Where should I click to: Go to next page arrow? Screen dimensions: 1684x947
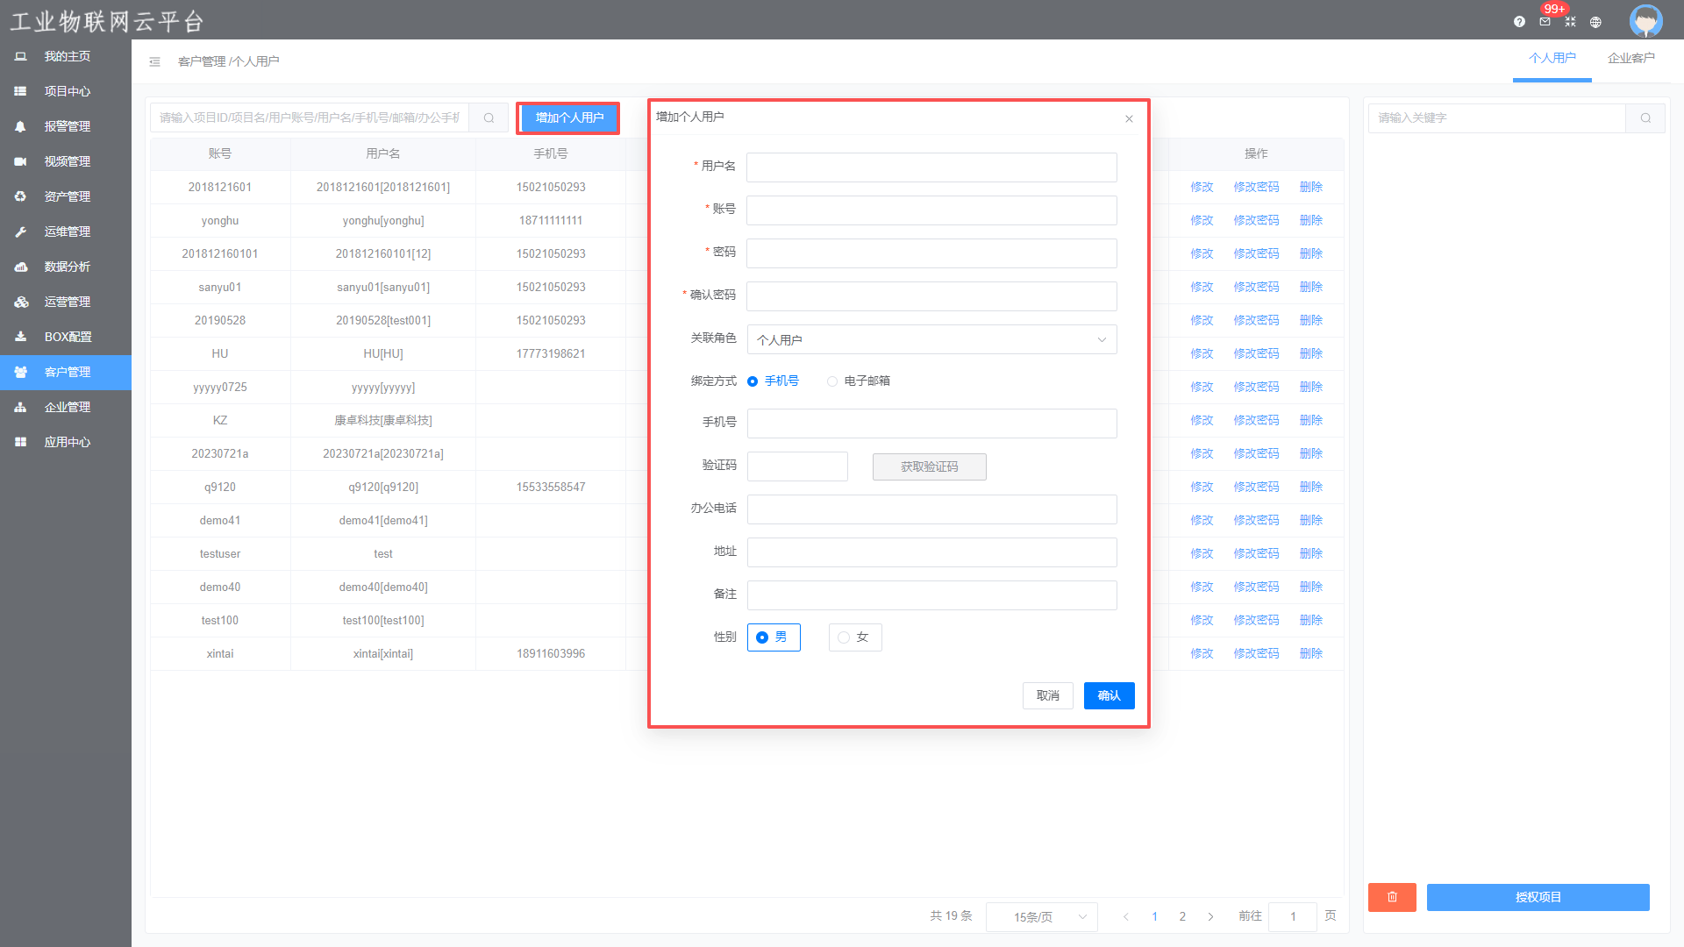(1210, 917)
